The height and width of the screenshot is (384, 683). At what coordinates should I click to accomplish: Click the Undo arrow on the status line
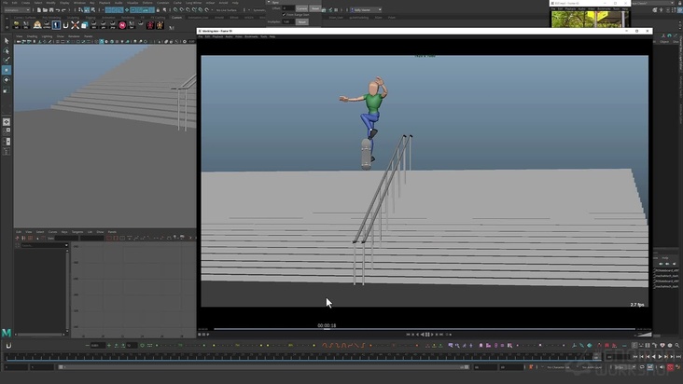click(58, 9)
